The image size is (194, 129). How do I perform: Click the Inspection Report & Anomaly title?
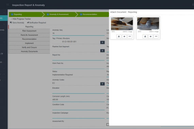29,5
